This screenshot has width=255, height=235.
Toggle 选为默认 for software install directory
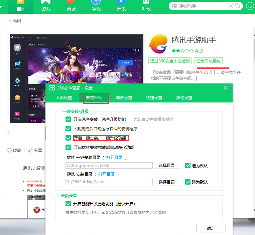(188, 166)
